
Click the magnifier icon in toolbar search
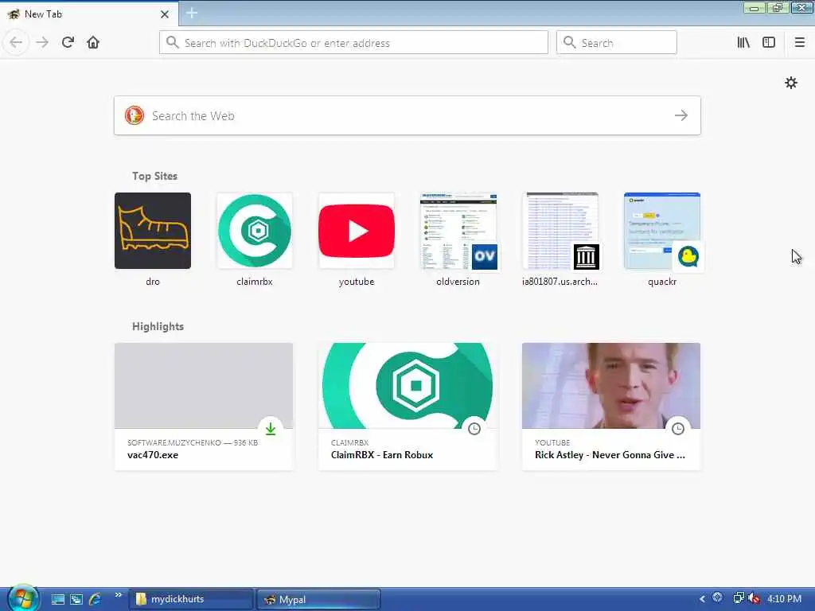[x=569, y=43]
